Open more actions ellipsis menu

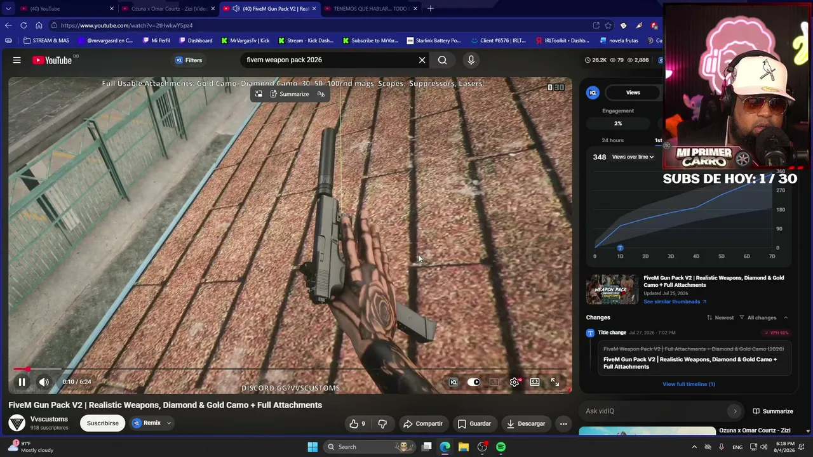(x=563, y=423)
